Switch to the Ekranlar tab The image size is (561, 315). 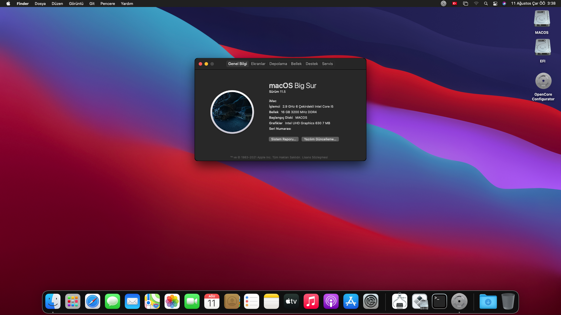pyautogui.click(x=258, y=64)
